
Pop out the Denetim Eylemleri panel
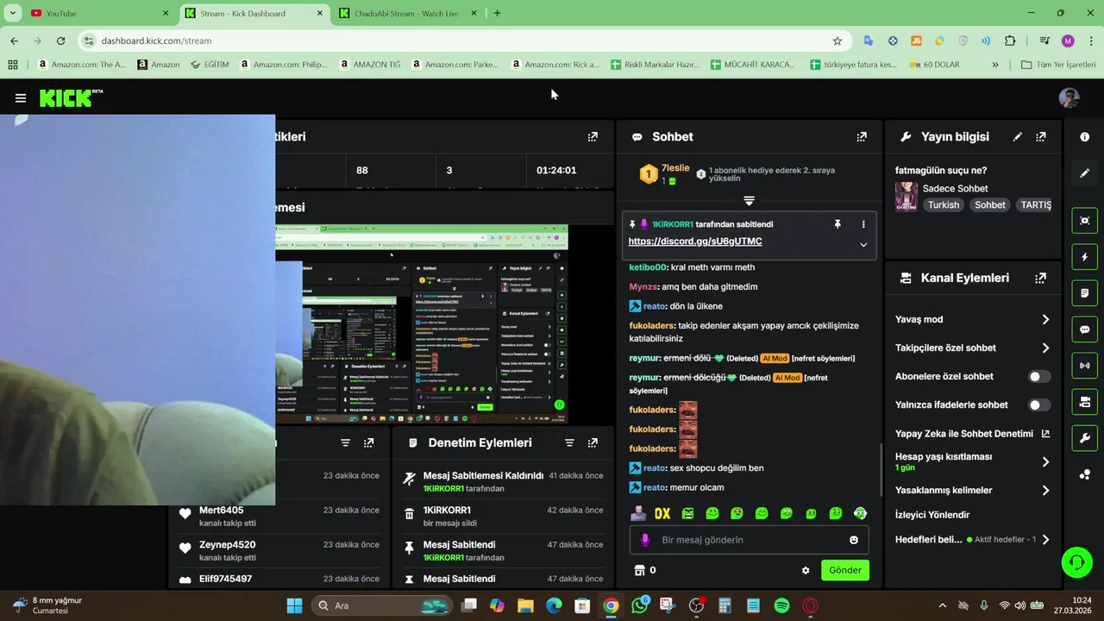click(x=593, y=442)
